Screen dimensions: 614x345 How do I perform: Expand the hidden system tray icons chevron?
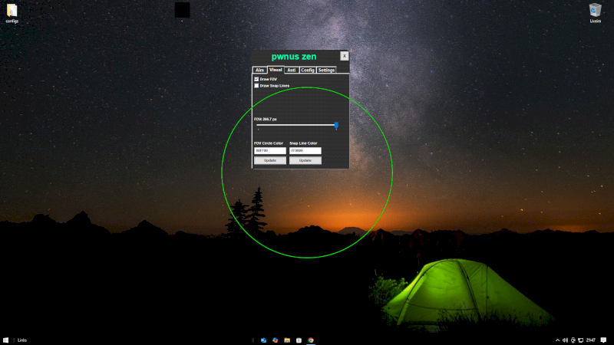557,340
